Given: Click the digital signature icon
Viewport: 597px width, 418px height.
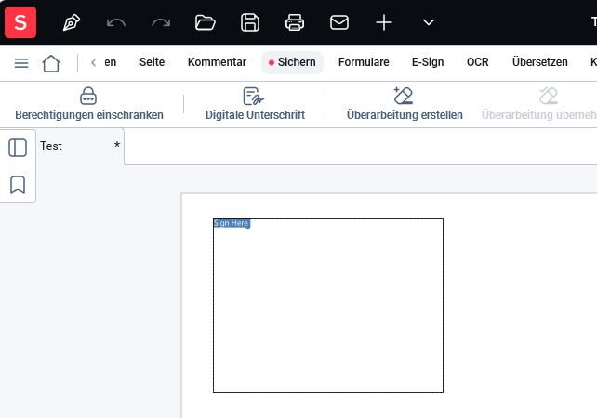Looking at the screenshot, I should (x=254, y=96).
